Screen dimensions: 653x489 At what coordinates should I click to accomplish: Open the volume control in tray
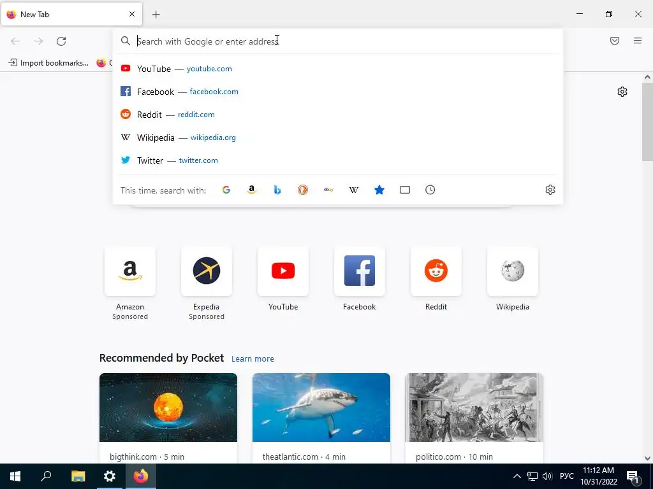pyautogui.click(x=547, y=476)
